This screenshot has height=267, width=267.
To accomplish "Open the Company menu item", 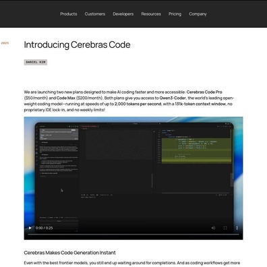I will (198, 14).
